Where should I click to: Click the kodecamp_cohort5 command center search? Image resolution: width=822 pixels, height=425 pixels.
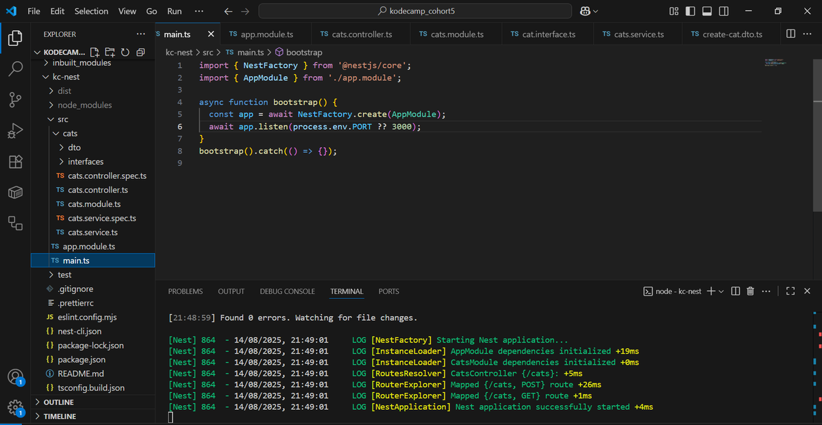(415, 11)
